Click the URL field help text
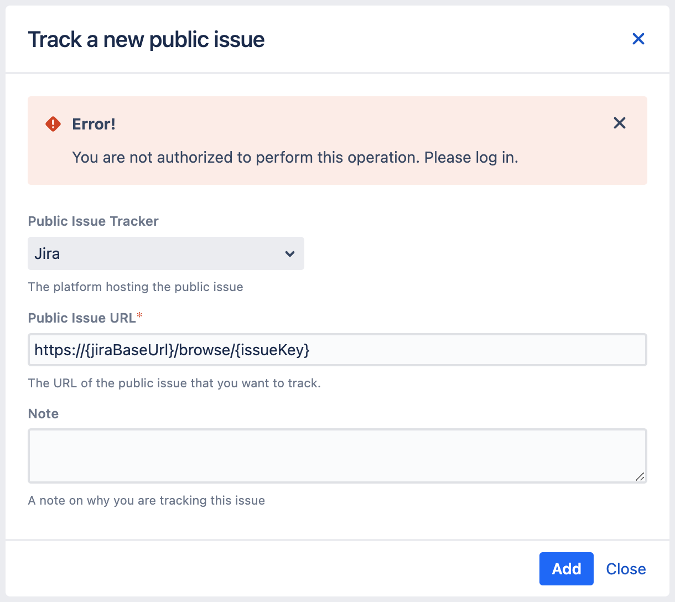This screenshot has height=602, width=675. pyautogui.click(x=174, y=383)
